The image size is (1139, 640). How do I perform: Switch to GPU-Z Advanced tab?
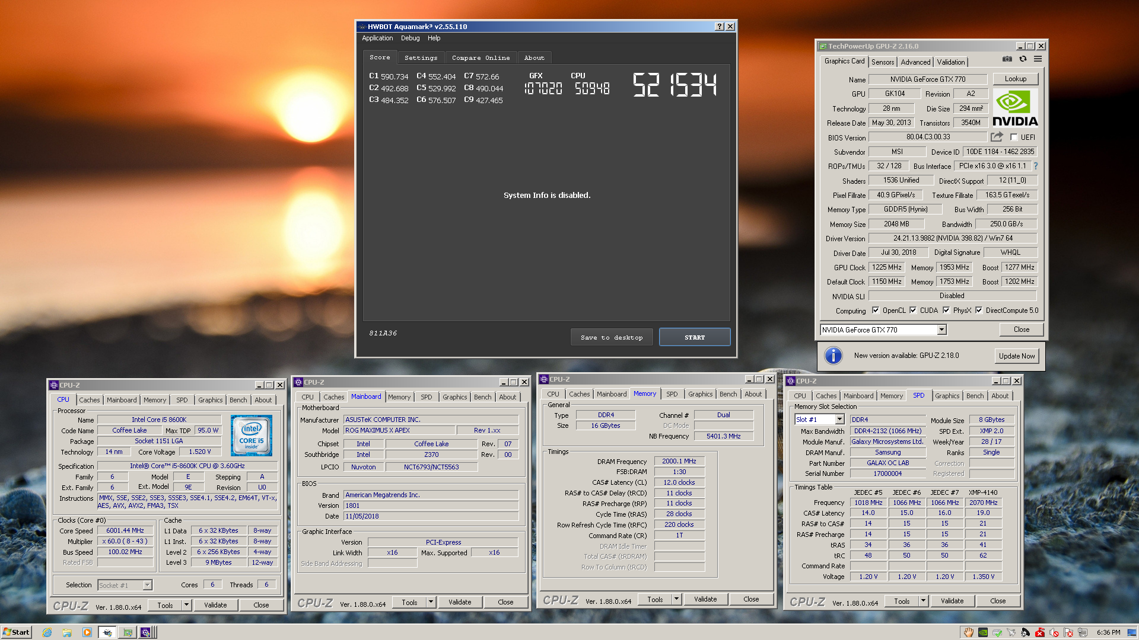pos(915,62)
